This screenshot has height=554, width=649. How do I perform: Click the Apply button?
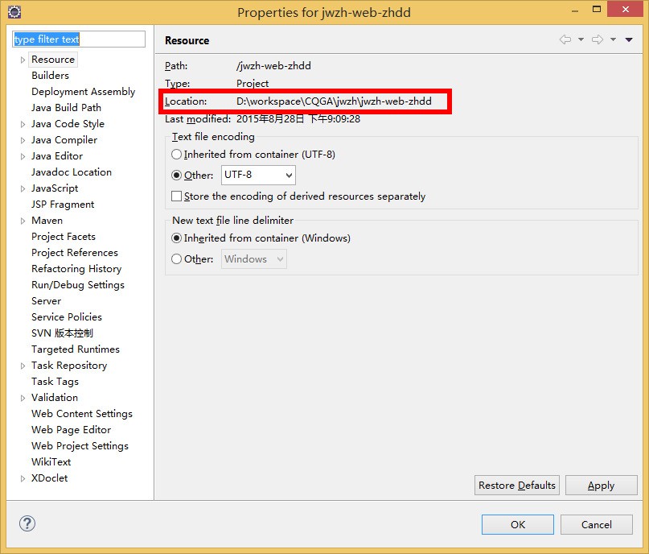[601, 486]
